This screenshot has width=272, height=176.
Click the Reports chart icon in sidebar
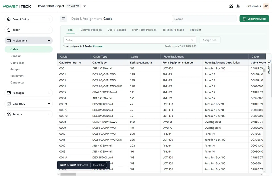coord(9,114)
